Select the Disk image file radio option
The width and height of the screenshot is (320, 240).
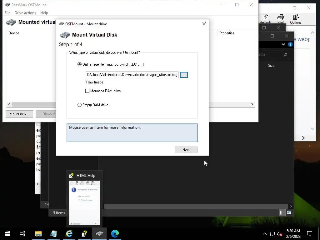tap(79, 64)
